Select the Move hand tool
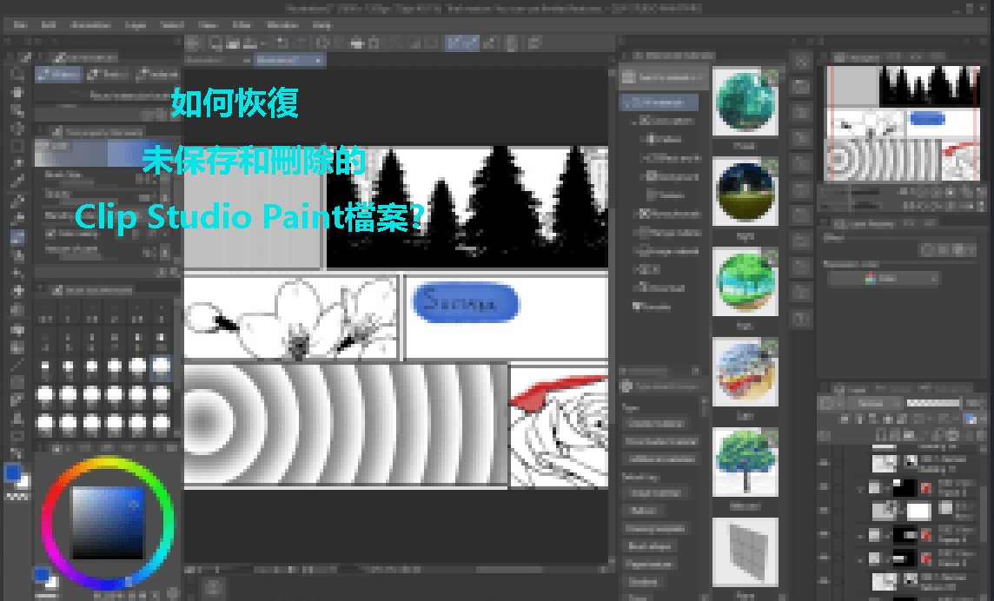 [17, 93]
